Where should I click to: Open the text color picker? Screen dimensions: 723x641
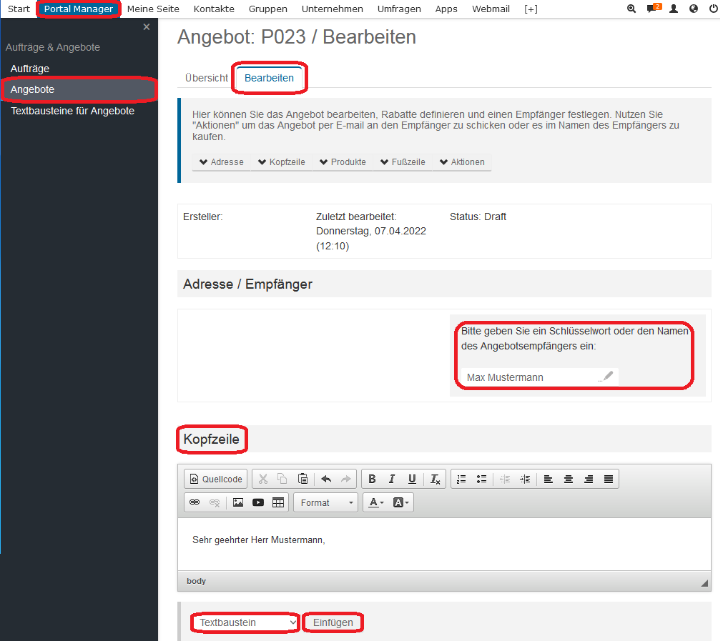tap(376, 502)
